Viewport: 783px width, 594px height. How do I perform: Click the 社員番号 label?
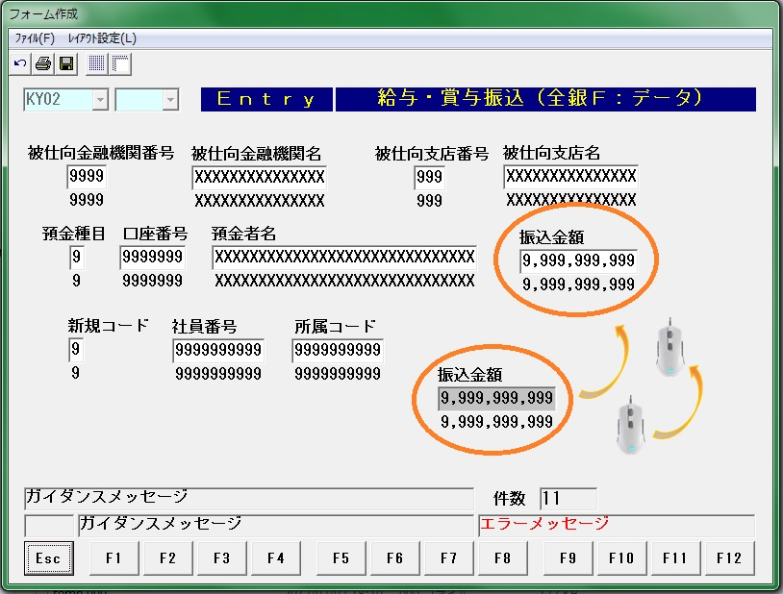[x=204, y=327]
